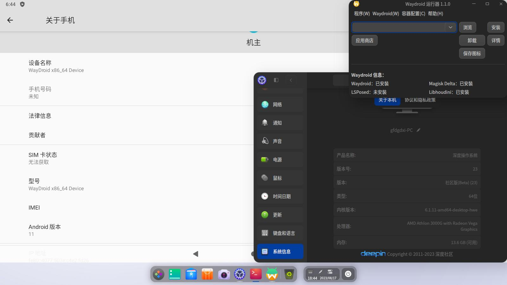Switch to the 关于本机 tab
Screen dimensions: 507x285
point(387,100)
